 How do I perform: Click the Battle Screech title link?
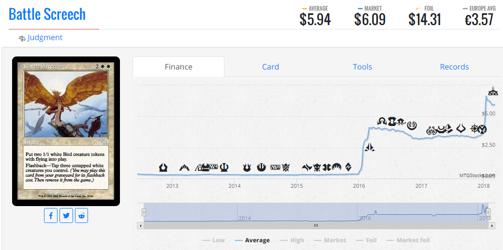[47, 14]
